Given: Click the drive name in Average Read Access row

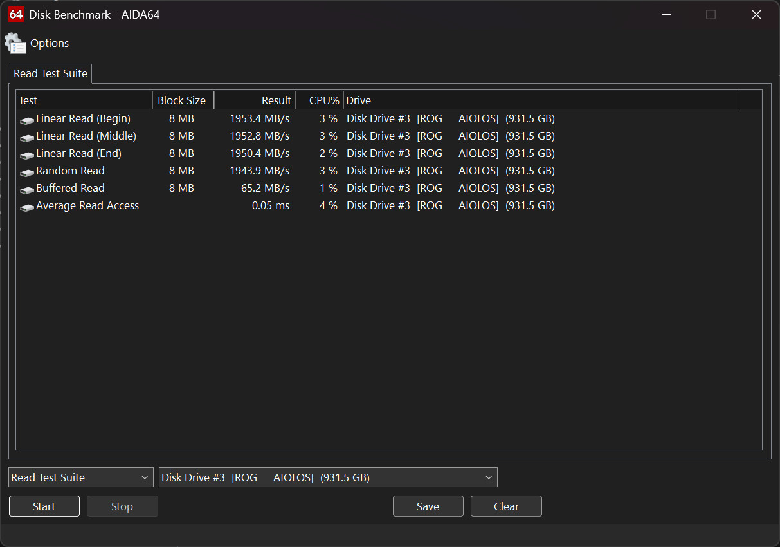Looking at the screenshot, I should pyautogui.click(x=451, y=205).
